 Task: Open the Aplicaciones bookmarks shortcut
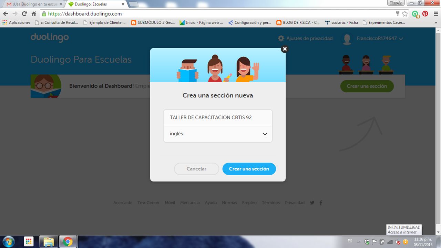click(16, 22)
